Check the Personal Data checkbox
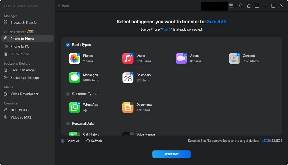The width and height of the screenshot is (288, 165). point(68,124)
